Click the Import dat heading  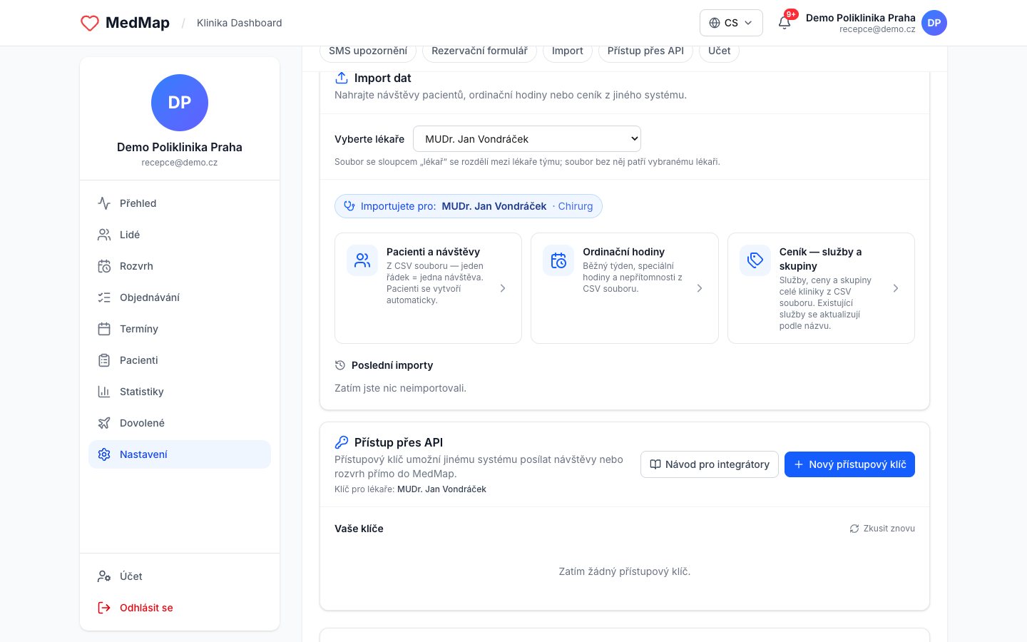[x=383, y=78]
